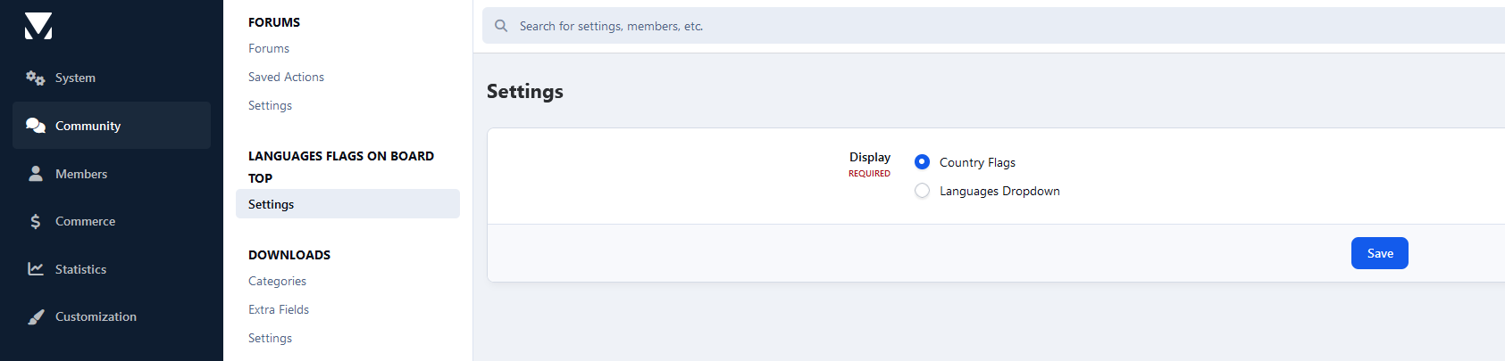Click the Commerce dollar sign icon

click(36, 221)
